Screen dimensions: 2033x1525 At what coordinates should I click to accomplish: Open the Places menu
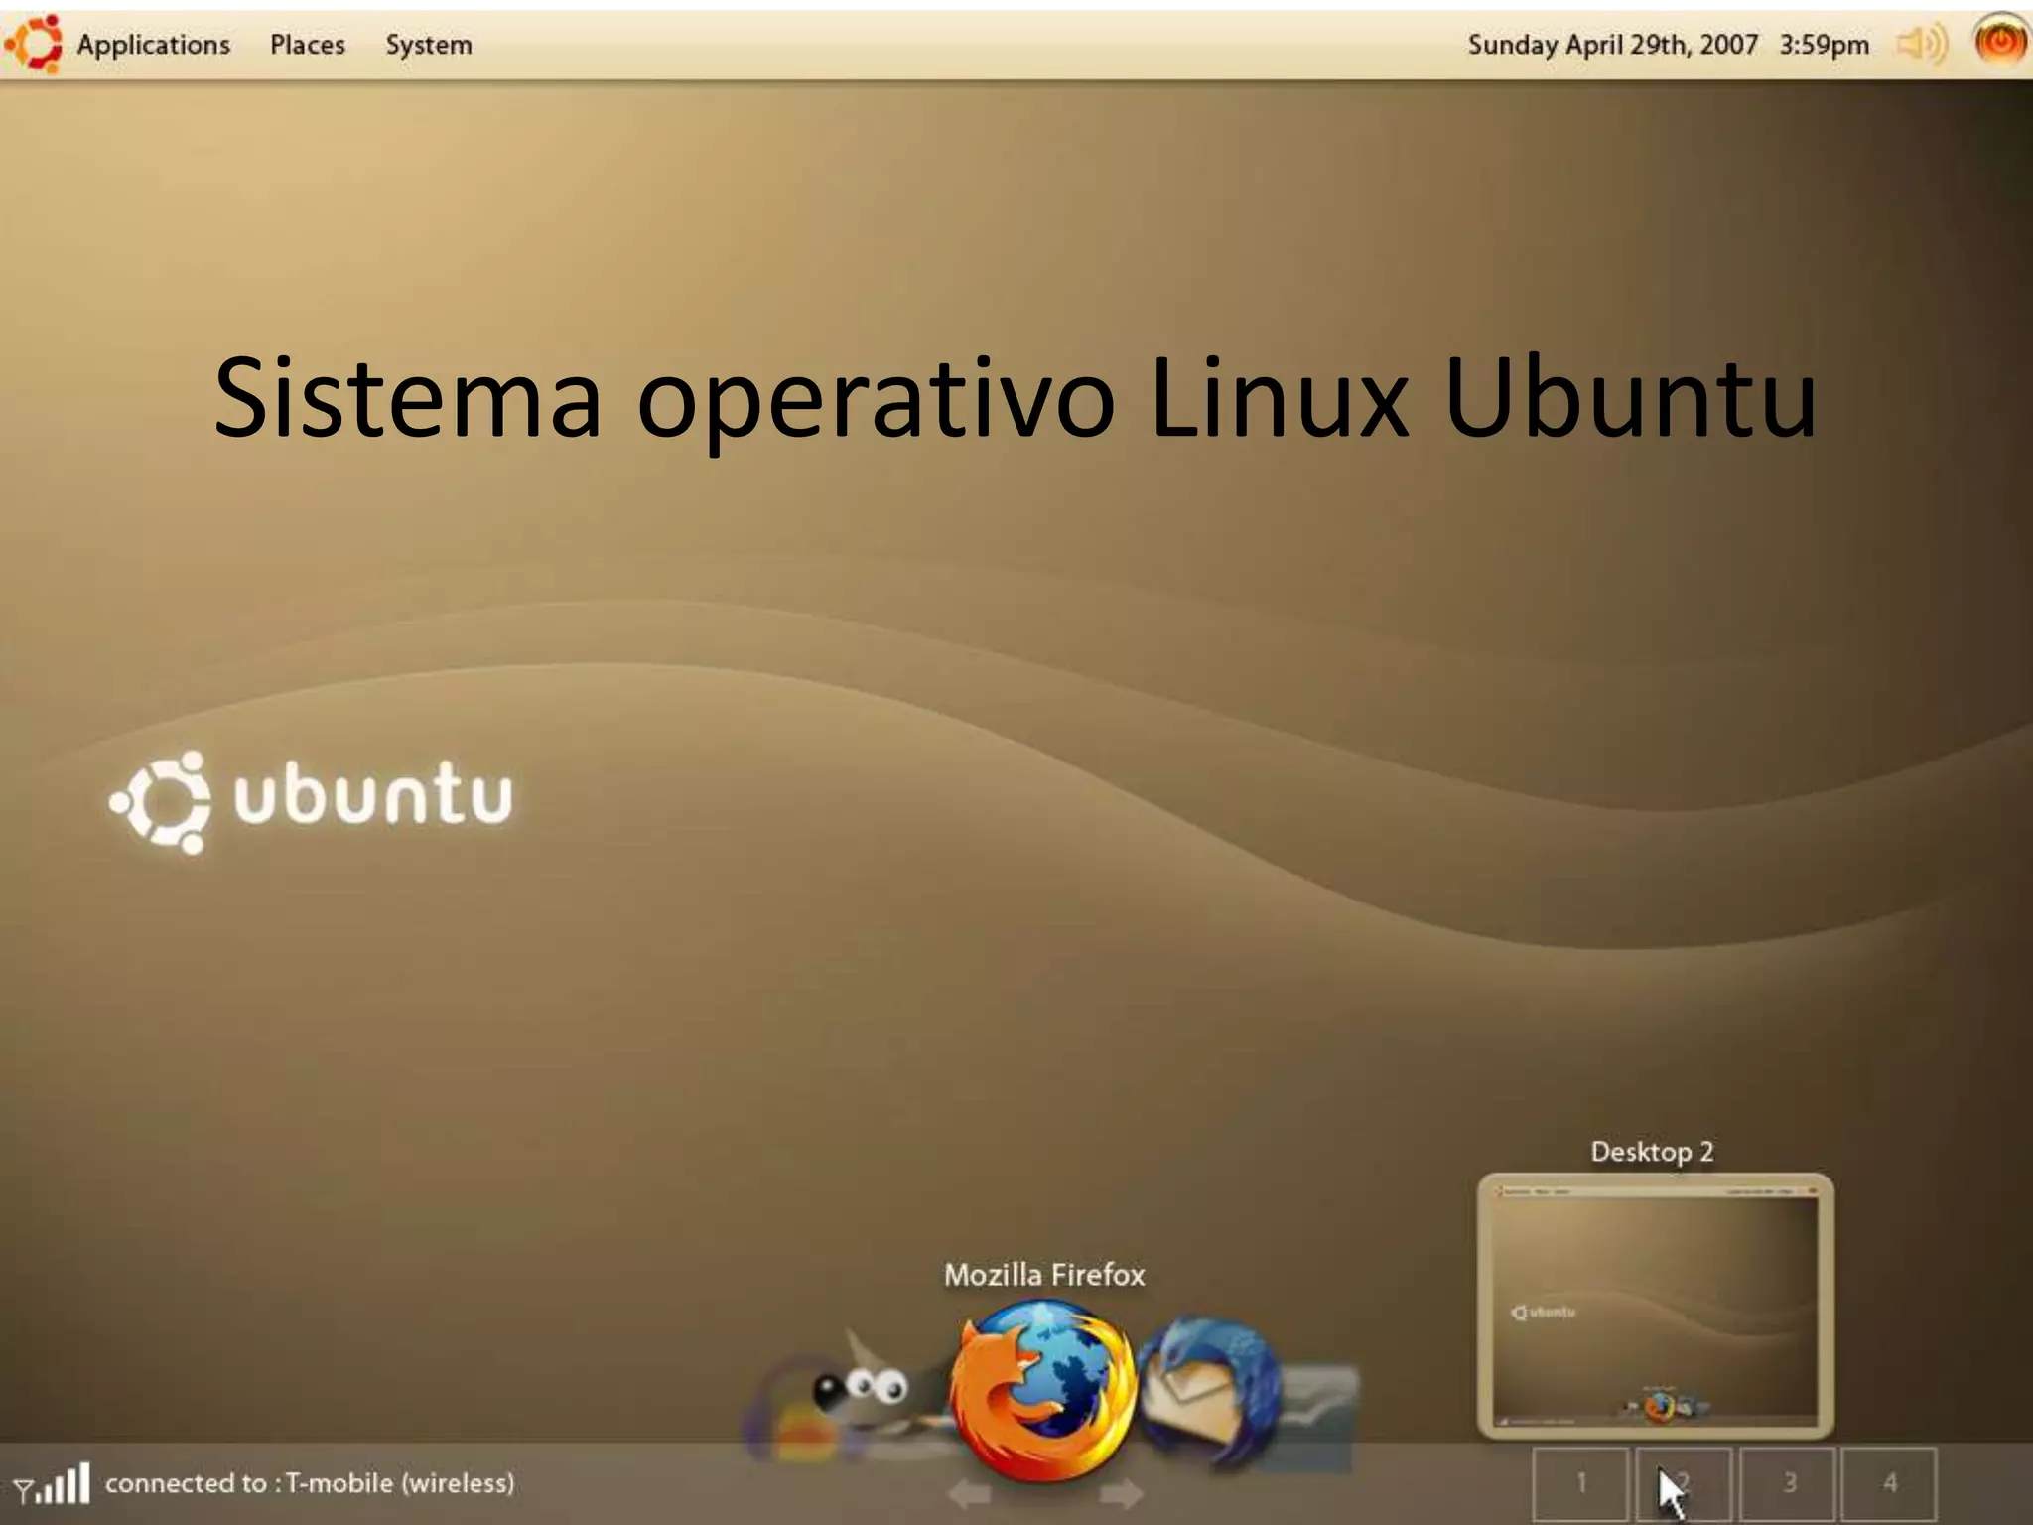click(x=308, y=45)
